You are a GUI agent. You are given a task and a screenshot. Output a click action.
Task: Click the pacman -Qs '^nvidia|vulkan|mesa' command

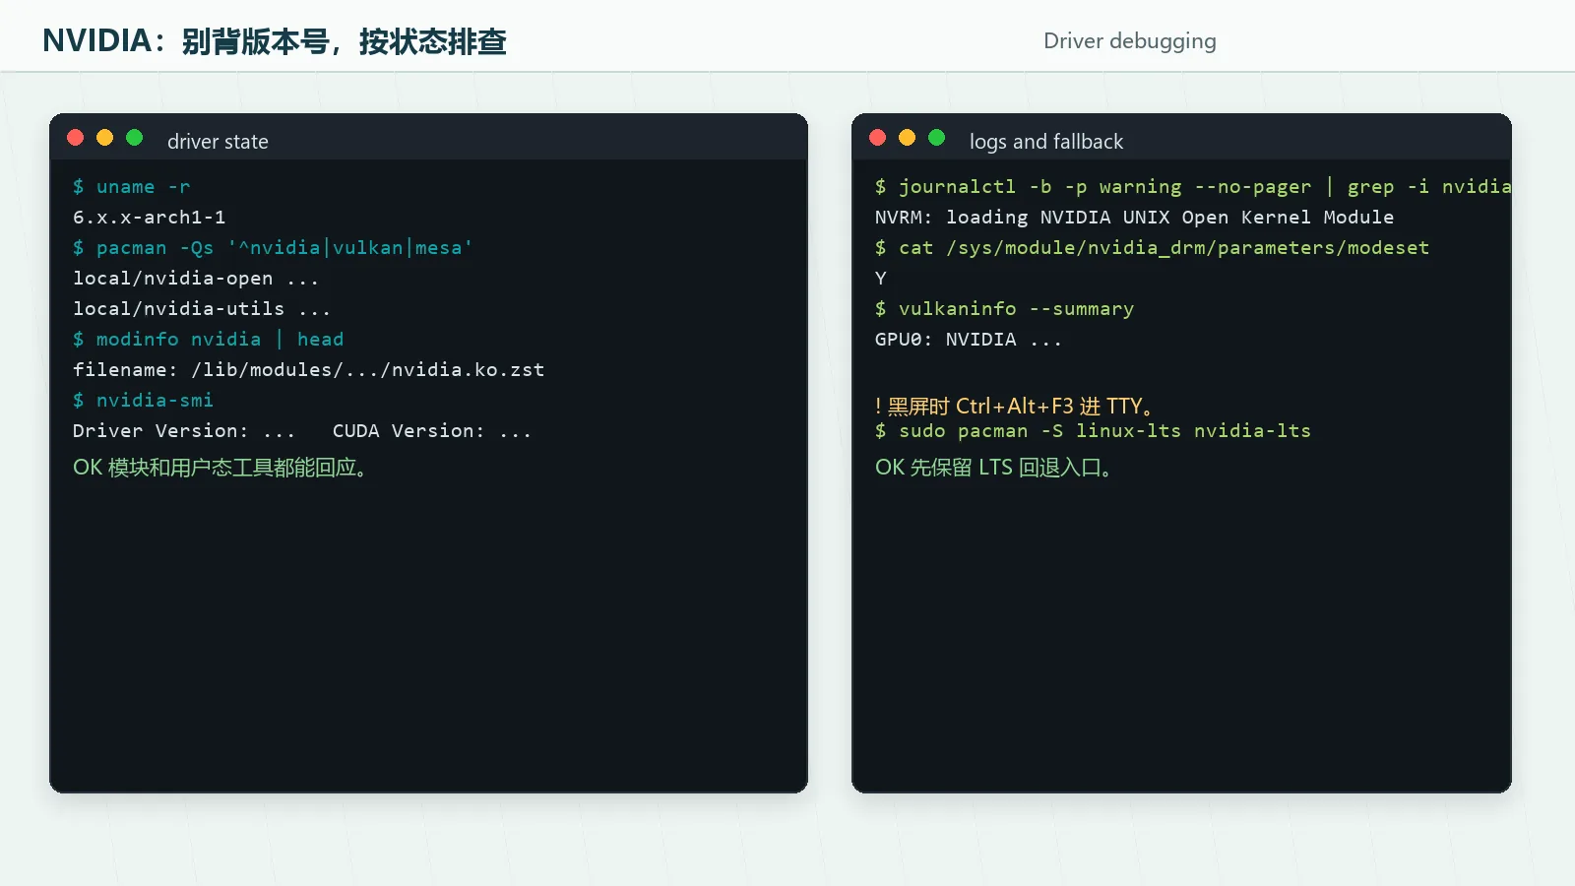(273, 248)
